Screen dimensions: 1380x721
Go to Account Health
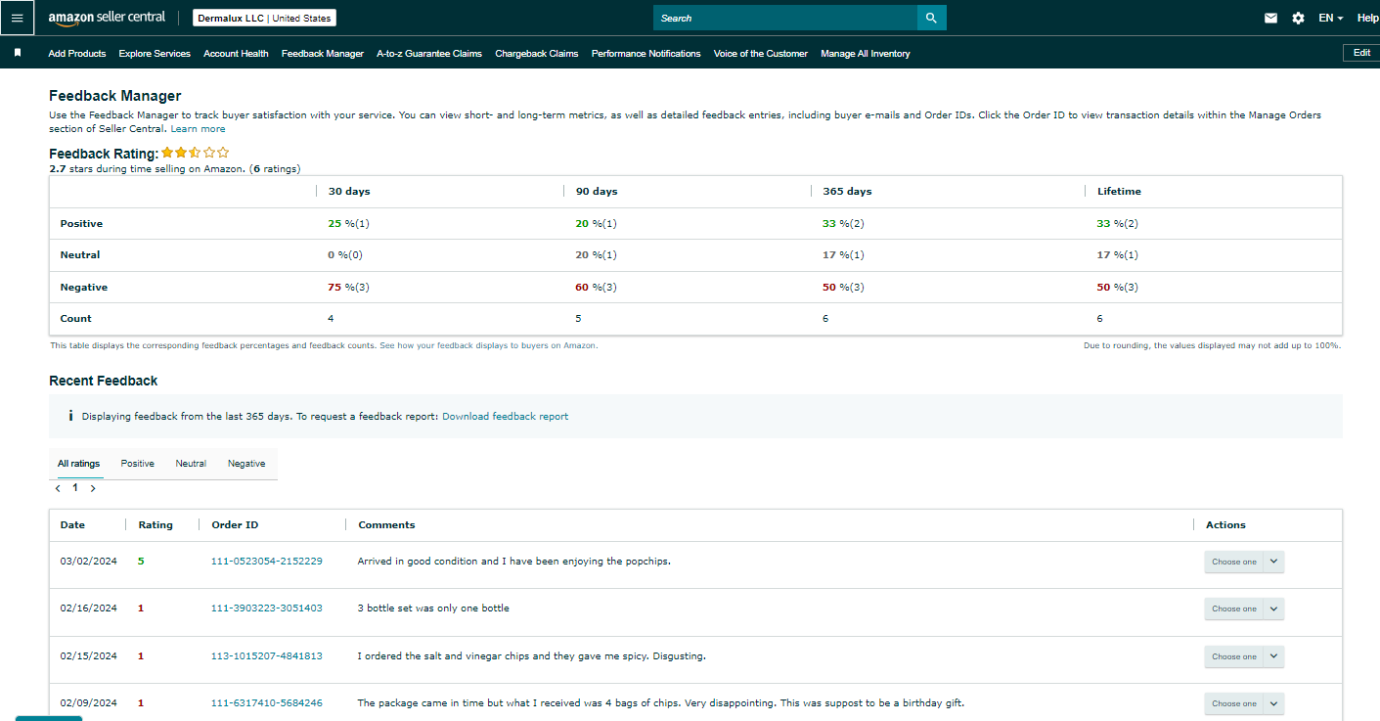(x=236, y=54)
